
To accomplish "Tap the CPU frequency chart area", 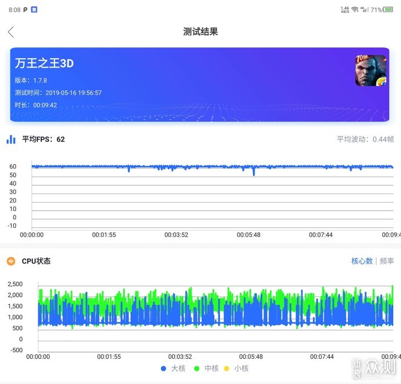I will click(x=216, y=316).
